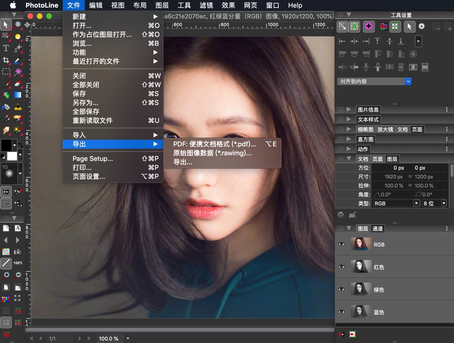Click the horizontal center alignment icon
This screenshot has height=343, width=454.
tap(353, 41)
